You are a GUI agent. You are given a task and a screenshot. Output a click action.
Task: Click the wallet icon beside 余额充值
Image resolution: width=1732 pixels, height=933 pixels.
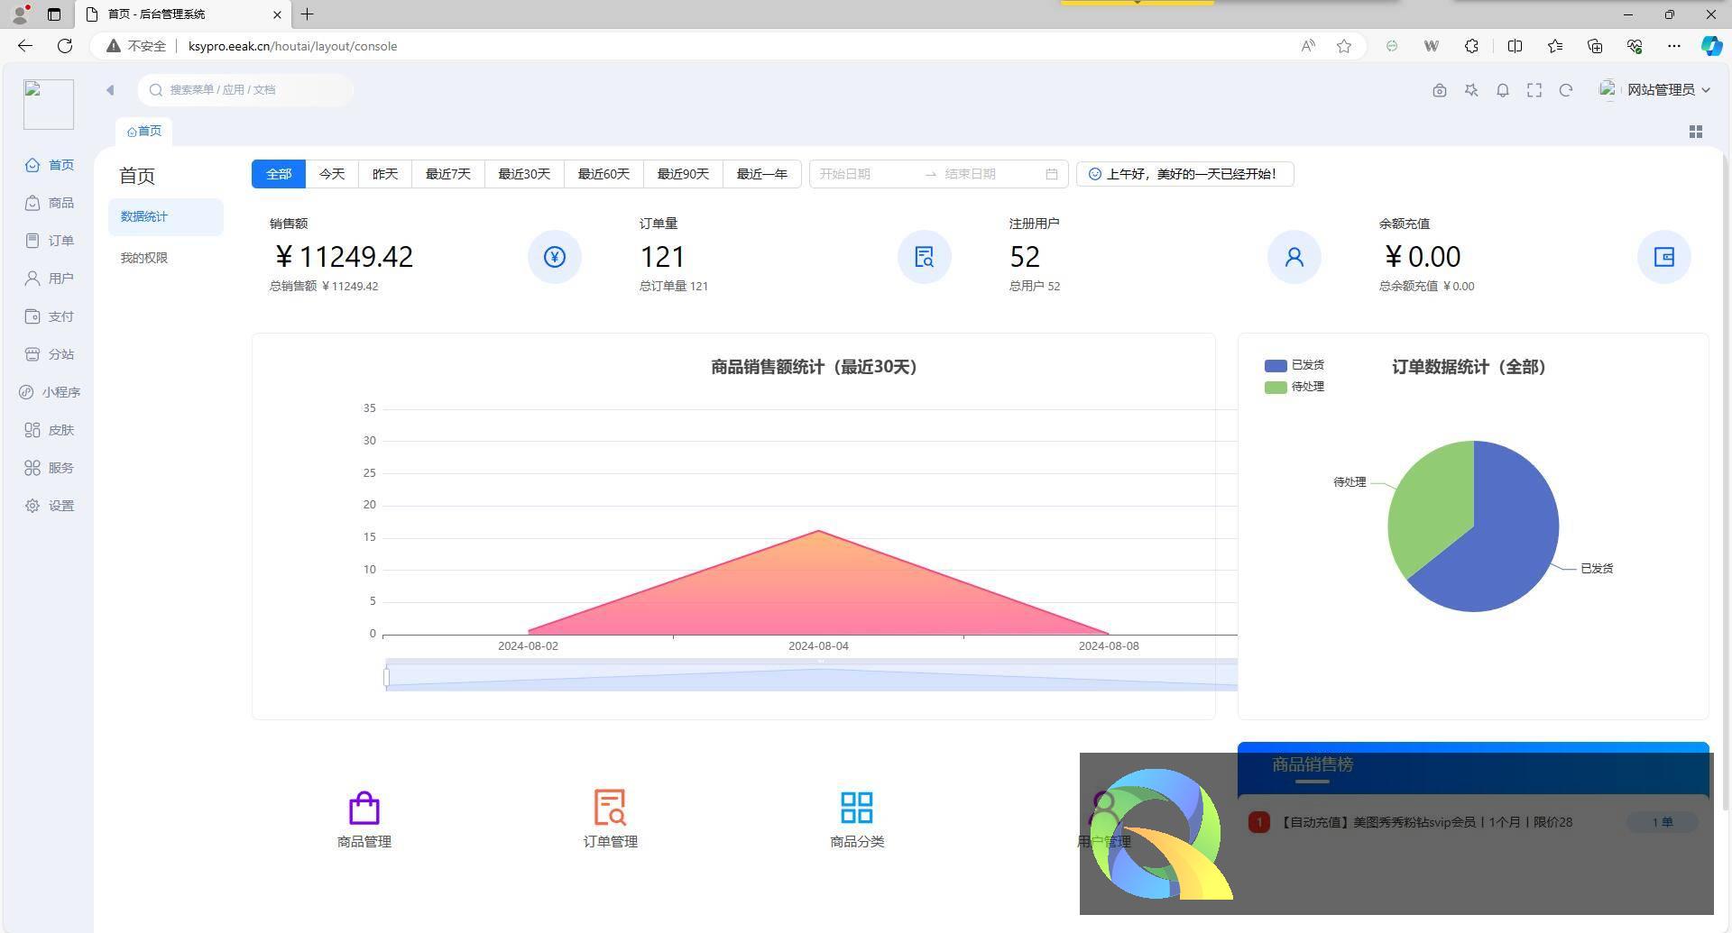click(1664, 257)
